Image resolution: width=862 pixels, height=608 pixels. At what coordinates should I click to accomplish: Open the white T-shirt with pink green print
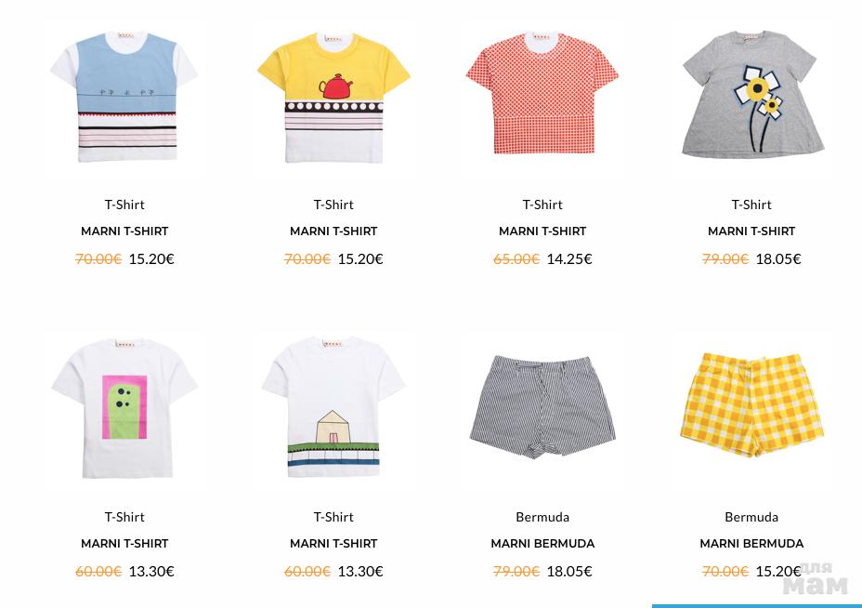124,408
